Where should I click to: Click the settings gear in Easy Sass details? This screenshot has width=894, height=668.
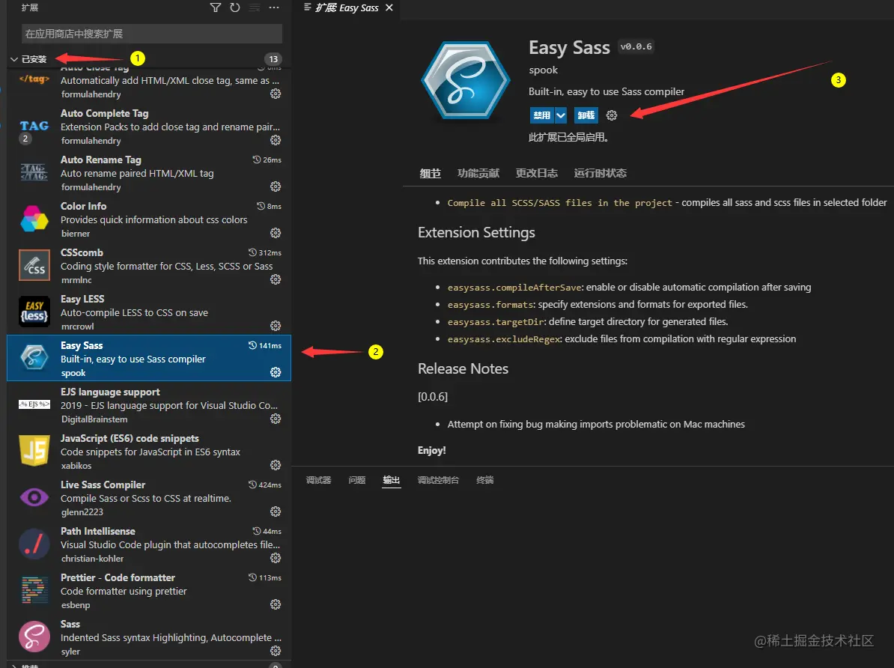click(x=612, y=115)
